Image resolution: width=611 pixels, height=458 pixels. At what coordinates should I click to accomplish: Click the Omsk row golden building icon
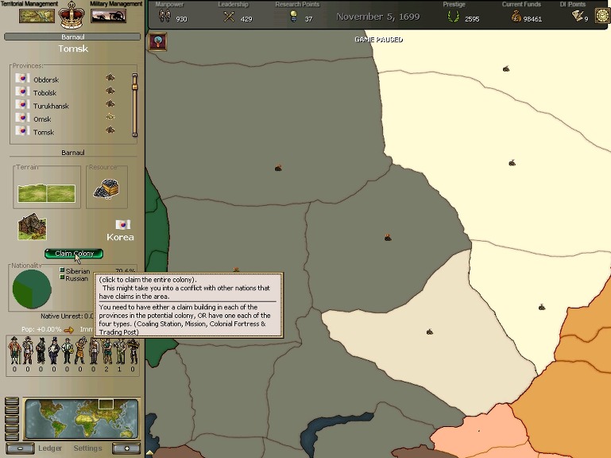pos(110,117)
